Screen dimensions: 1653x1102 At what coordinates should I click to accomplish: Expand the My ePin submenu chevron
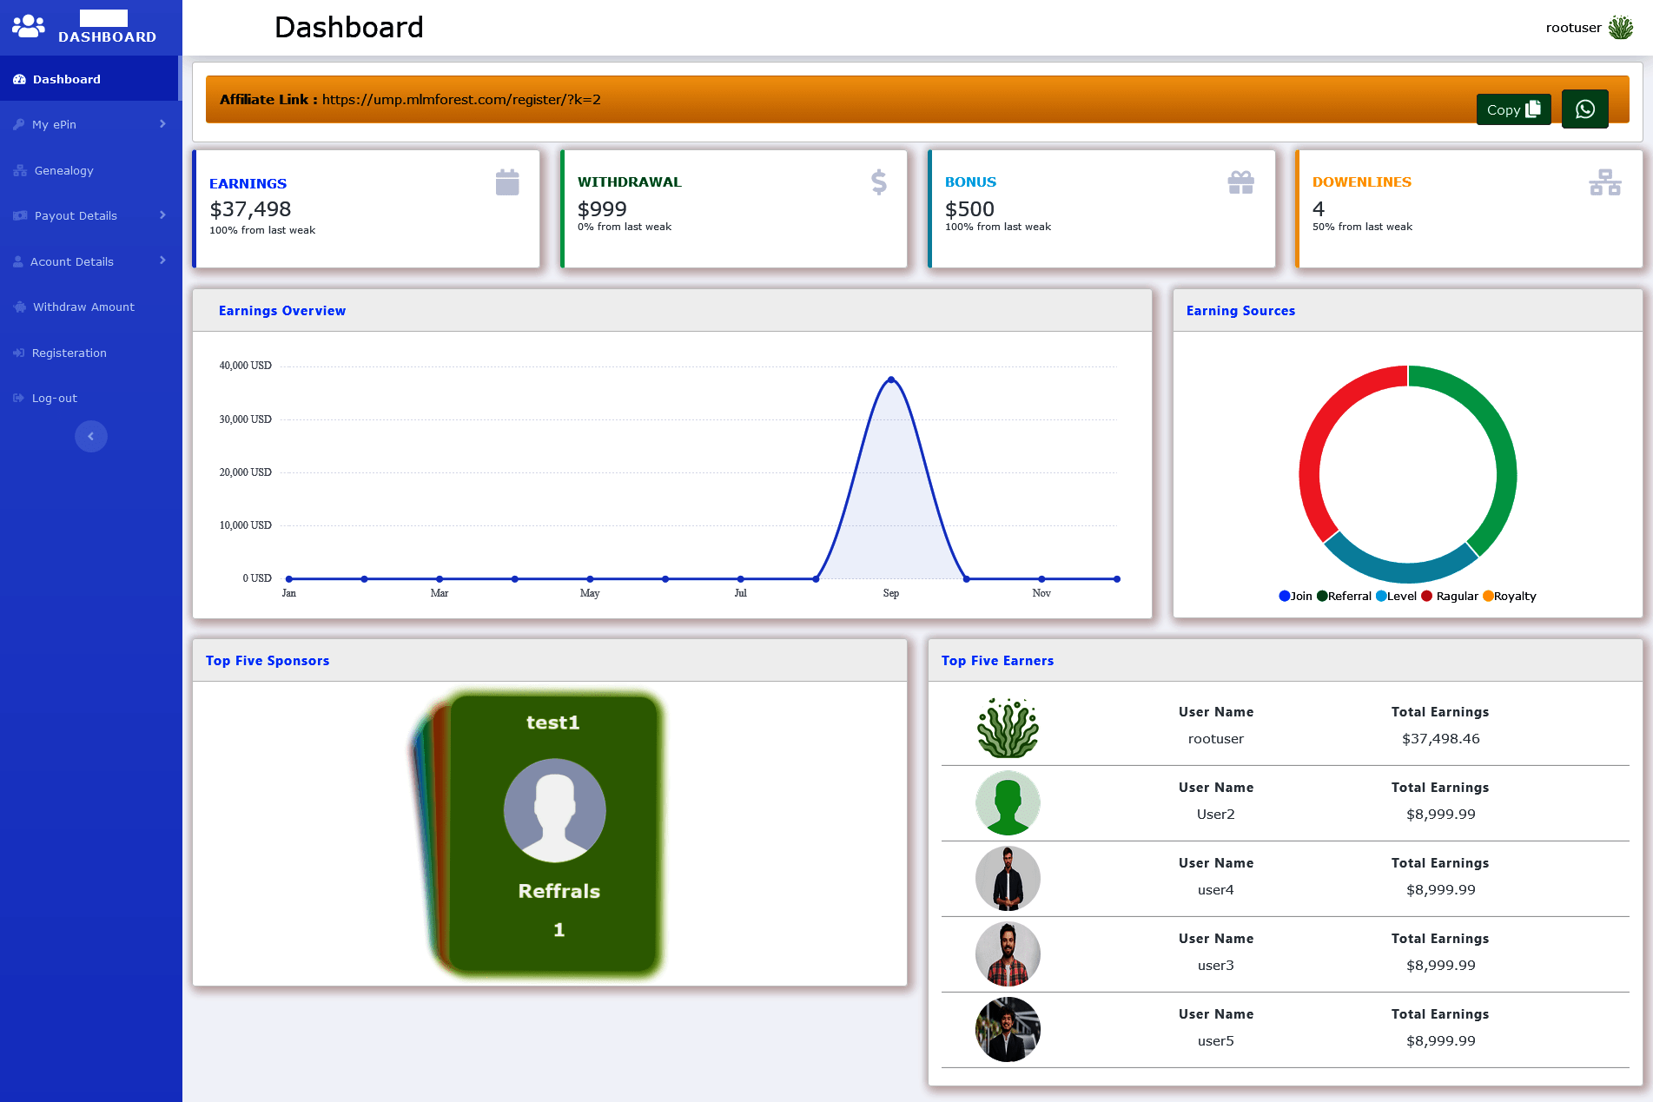(x=162, y=124)
